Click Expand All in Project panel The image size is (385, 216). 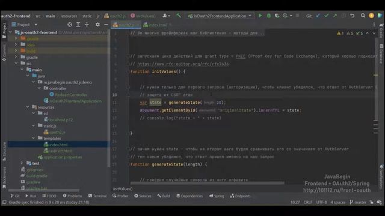click(x=78, y=25)
